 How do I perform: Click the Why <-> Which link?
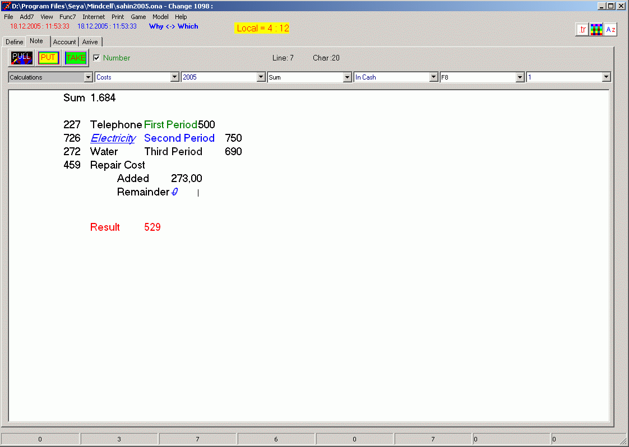click(x=173, y=26)
